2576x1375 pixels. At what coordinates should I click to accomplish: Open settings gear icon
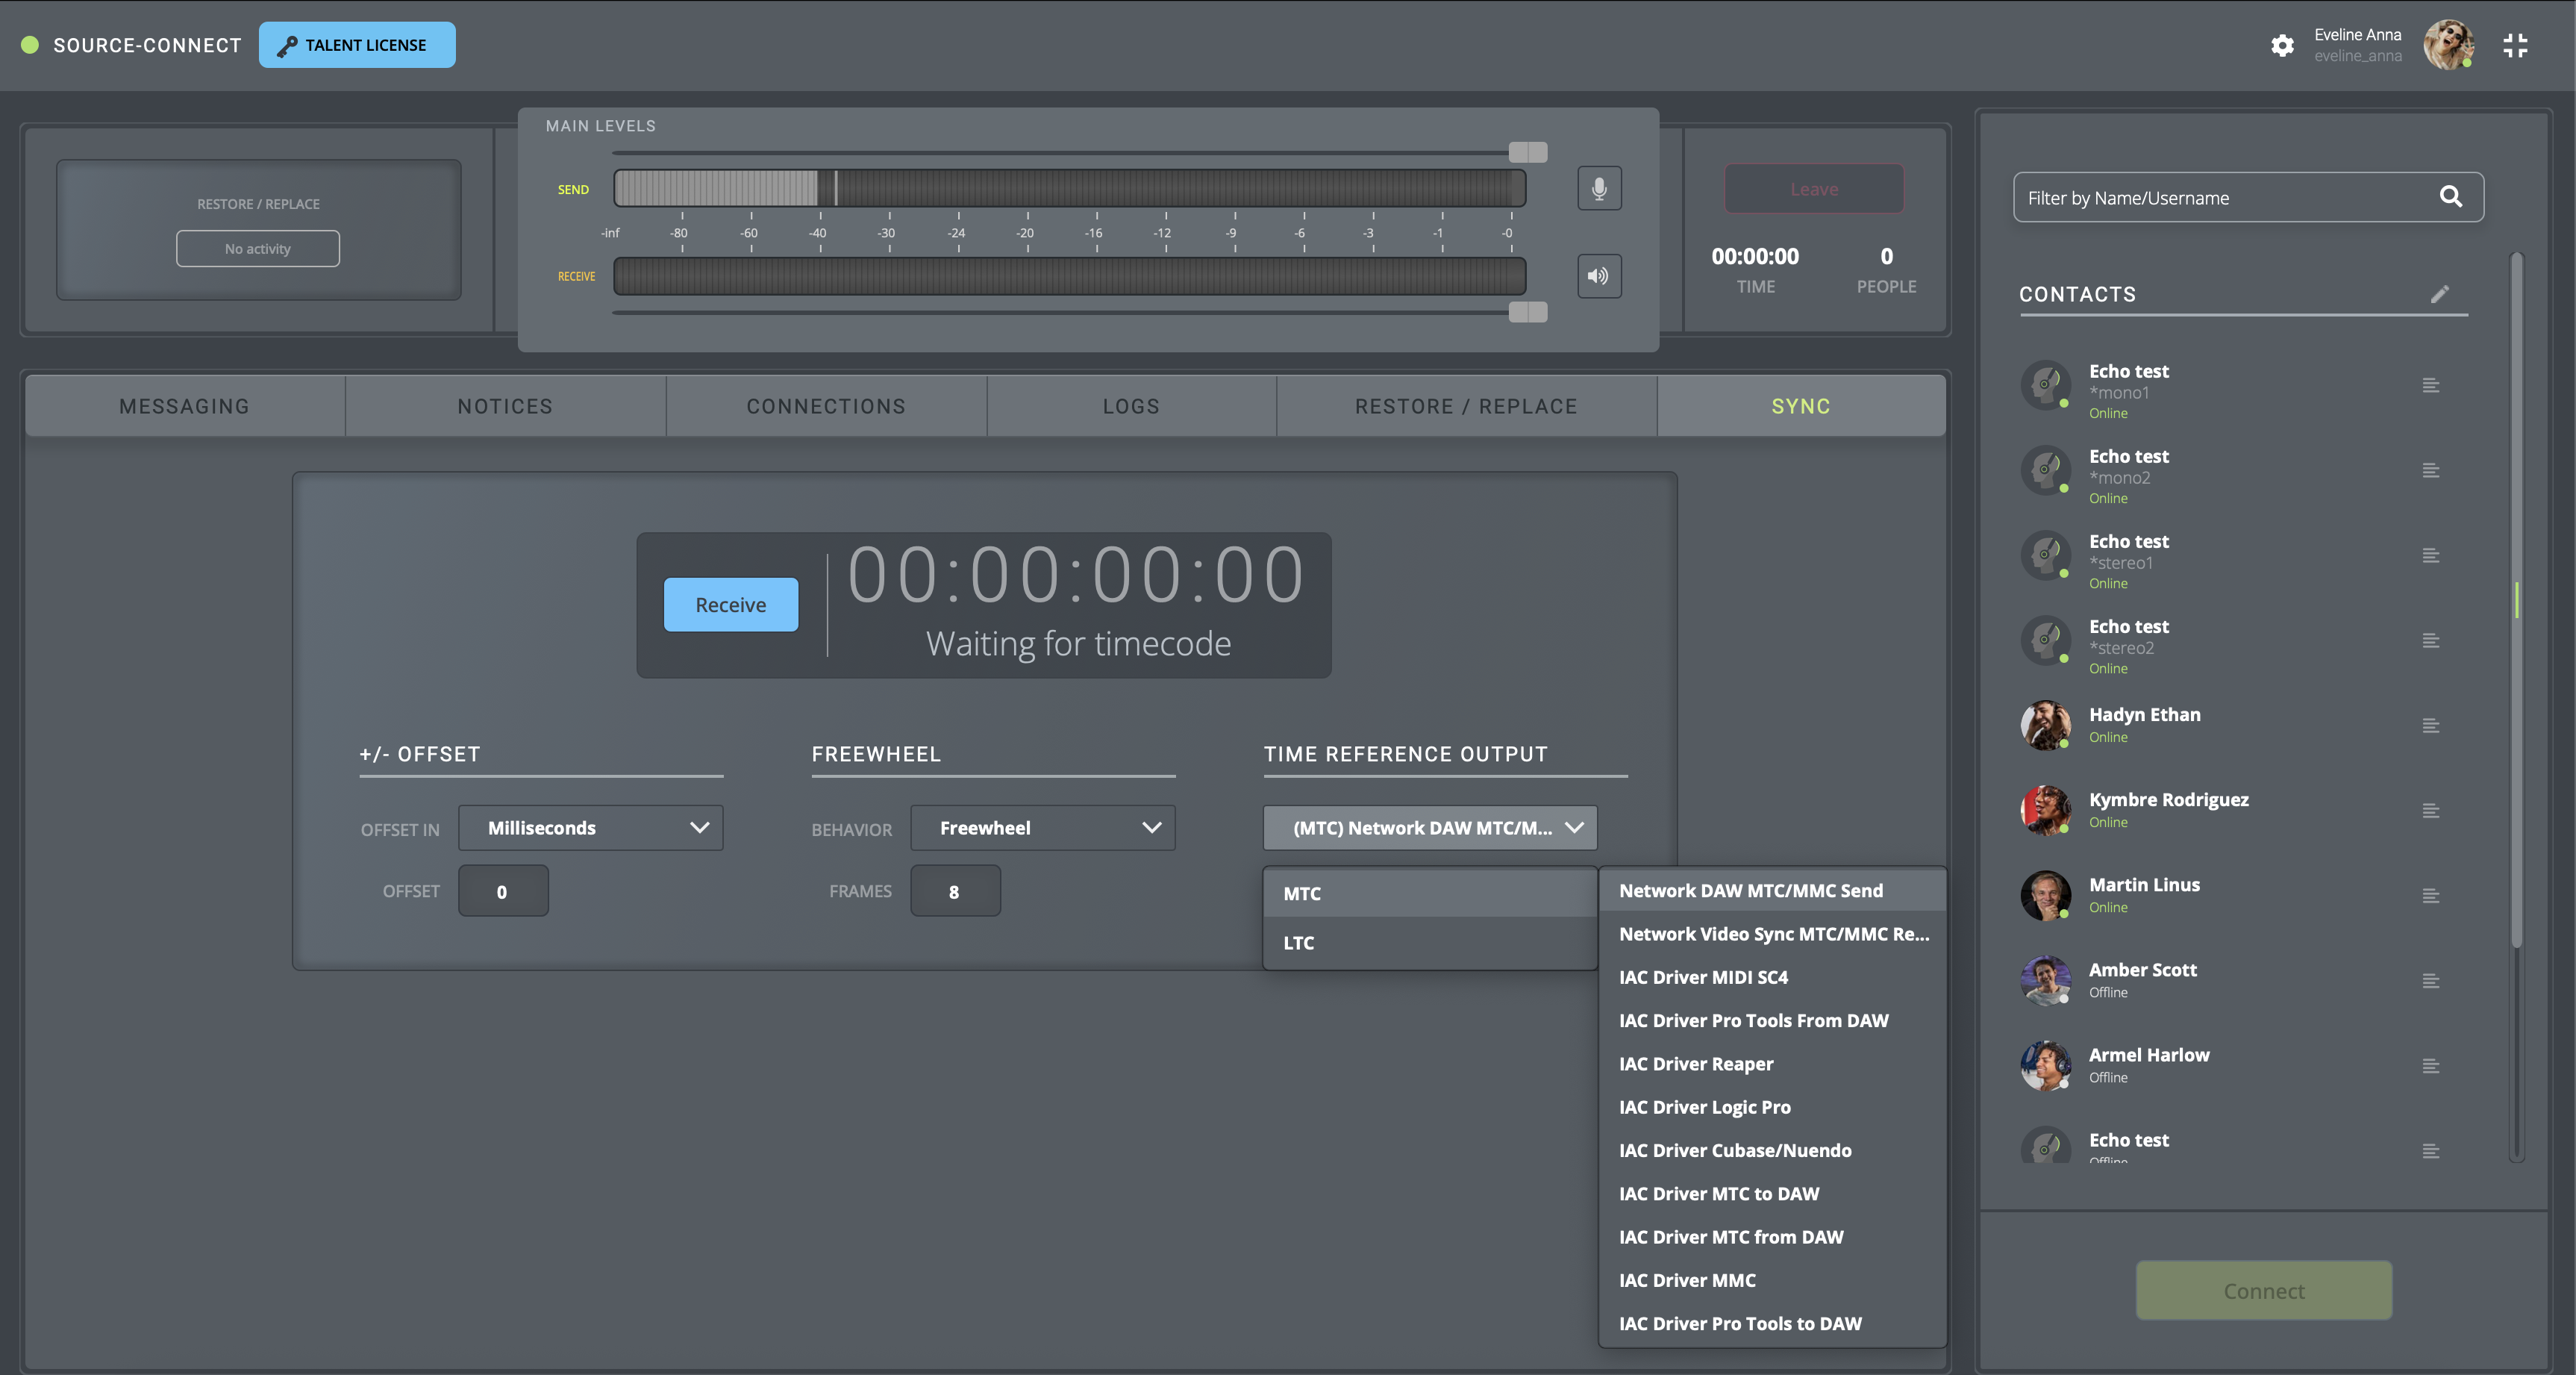[x=2281, y=45]
